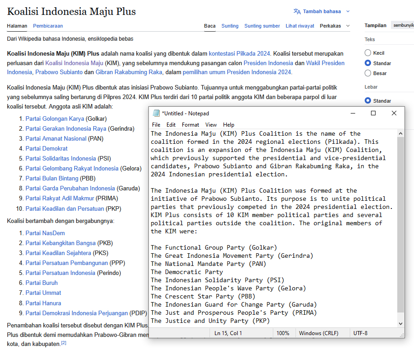Image resolution: width=414 pixels, height=355 pixels.
Task: Open the Prabowo Subianto link
Action: point(59,72)
